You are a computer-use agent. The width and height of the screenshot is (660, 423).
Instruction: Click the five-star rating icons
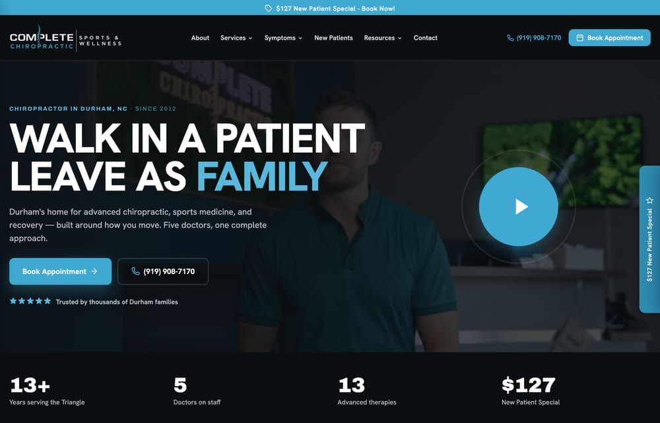coord(30,301)
